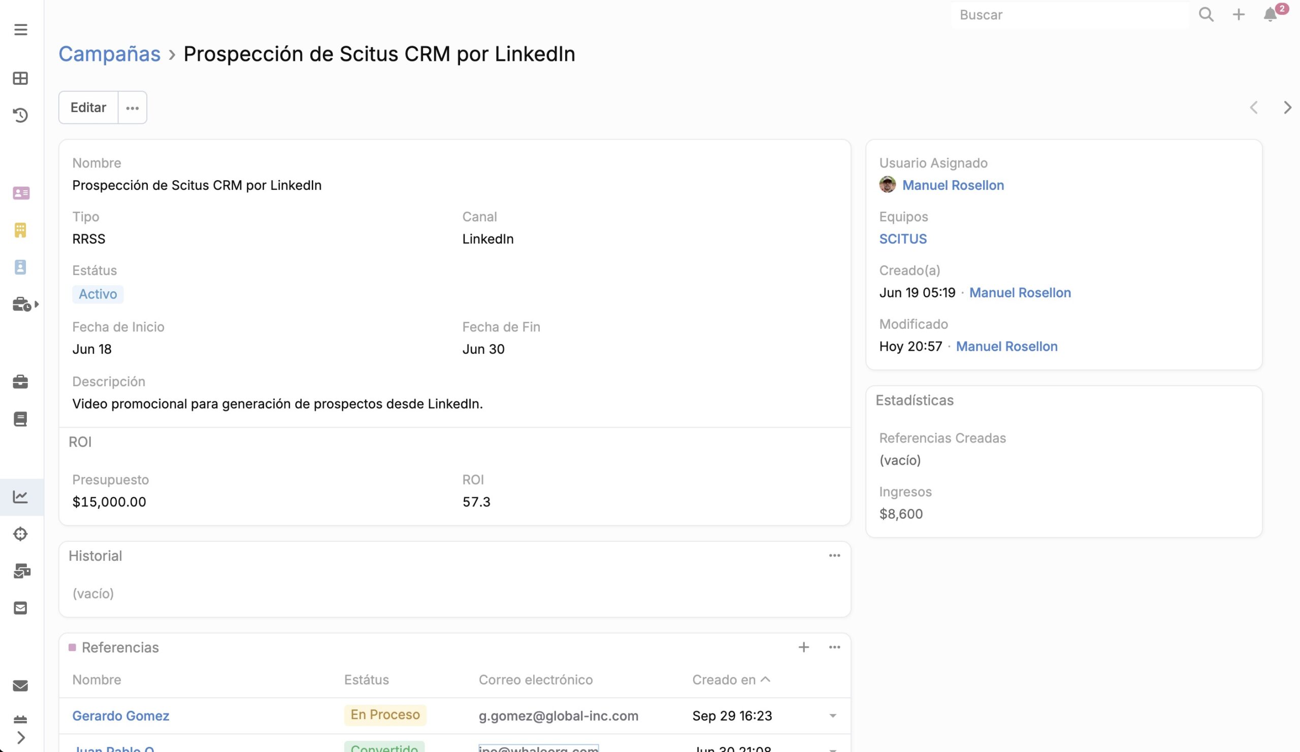Open Gerardo Gomez row actions caret
Viewport: 1300px width, 752px height.
(x=833, y=716)
